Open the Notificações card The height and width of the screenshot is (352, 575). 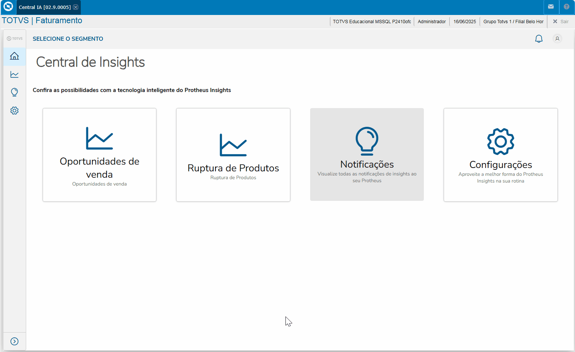367,154
